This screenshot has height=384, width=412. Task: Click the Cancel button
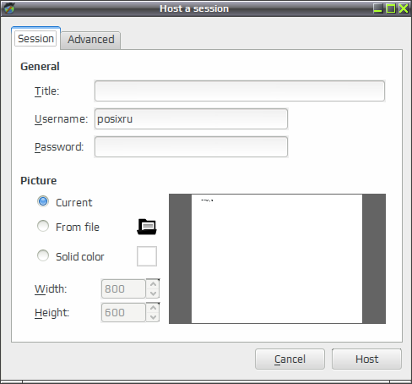(290, 359)
